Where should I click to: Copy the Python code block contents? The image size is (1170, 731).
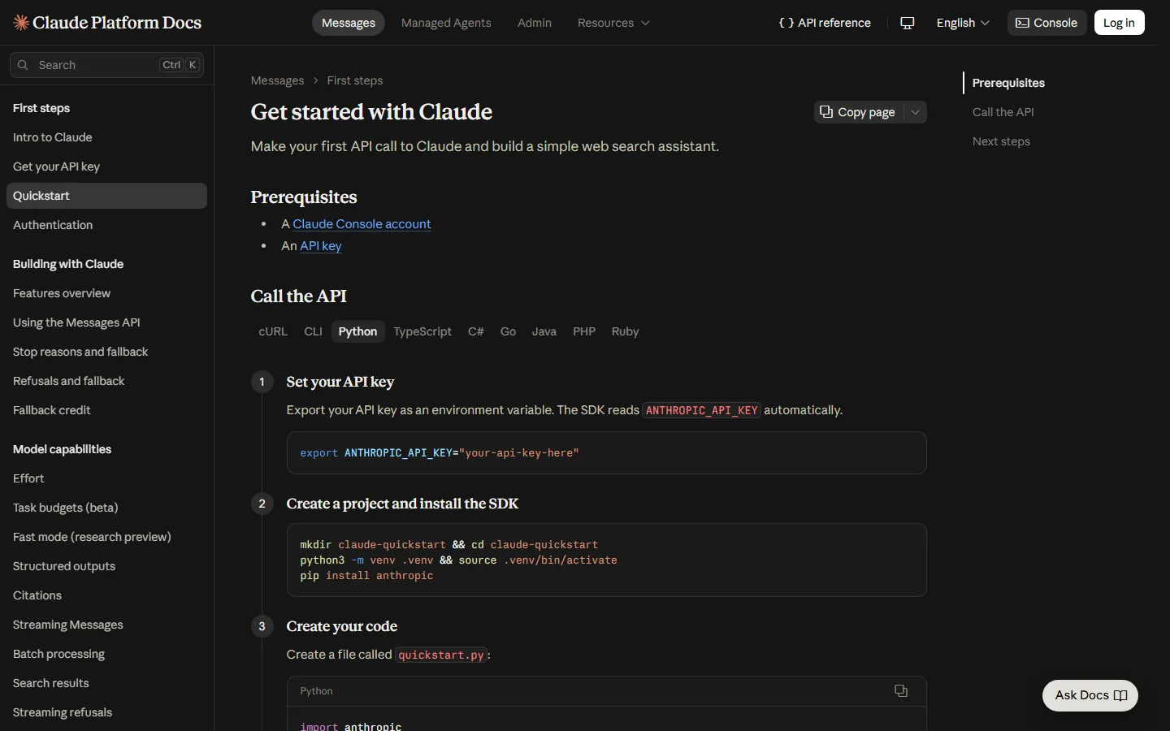click(901, 691)
